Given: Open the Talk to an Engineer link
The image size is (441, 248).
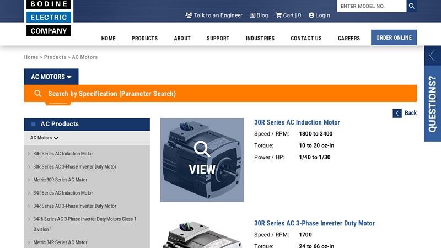Looking at the screenshot, I should pos(214,15).
